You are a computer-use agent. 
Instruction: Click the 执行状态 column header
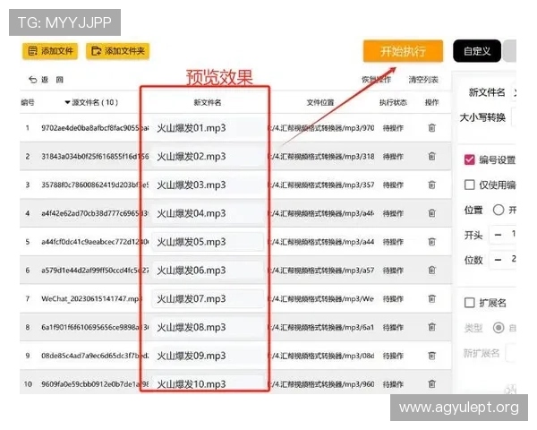click(x=393, y=102)
